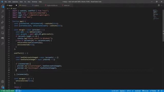Viewport: 164px width, 92px height.
Task: Click setCurrentAccount(accounts[0]) on line 16
Action: click(30, 43)
